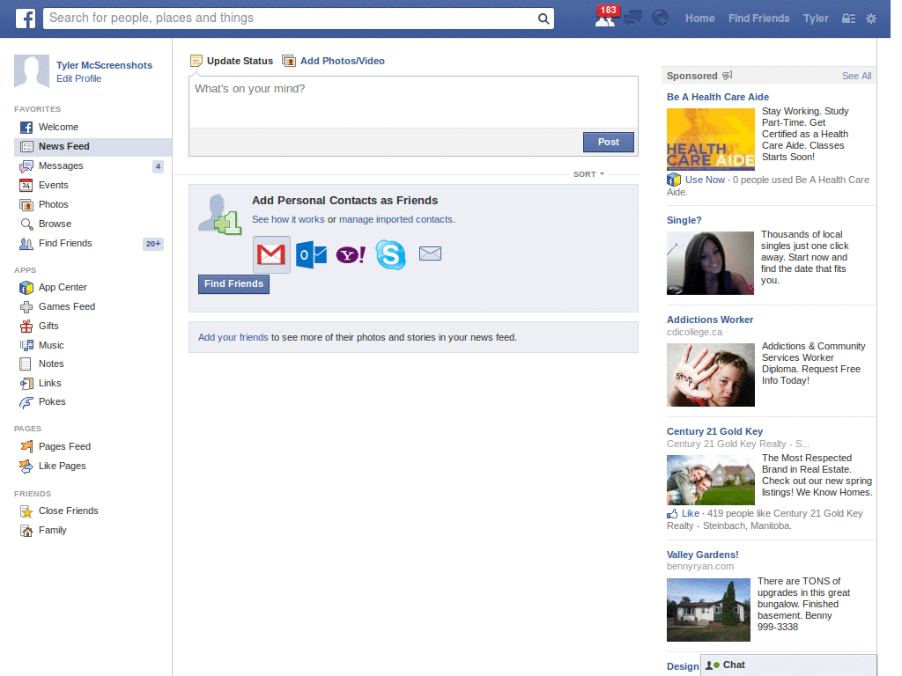The width and height of the screenshot is (902, 676).
Task: Open Be A Health Care Aide ad title
Action: pos(717,97)
